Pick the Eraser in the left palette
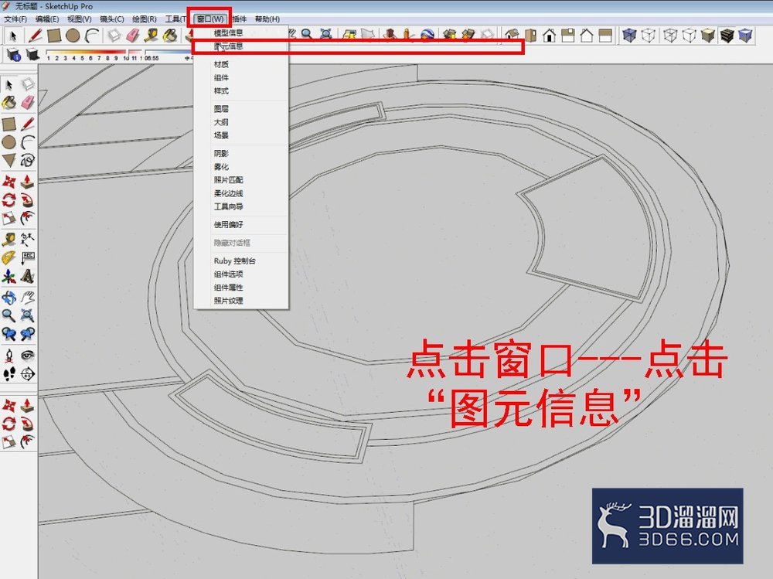773x579 pixels. 28,103
